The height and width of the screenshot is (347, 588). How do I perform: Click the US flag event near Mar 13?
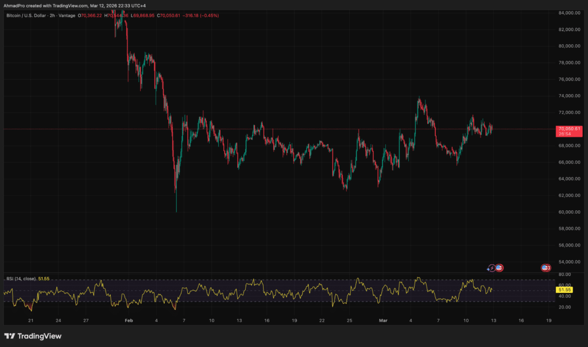click(x=499, y=268)
